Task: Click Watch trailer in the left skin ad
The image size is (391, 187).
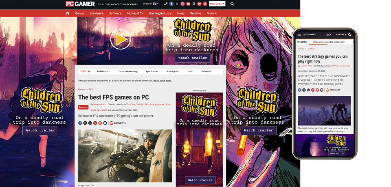Action: [40, 130]
